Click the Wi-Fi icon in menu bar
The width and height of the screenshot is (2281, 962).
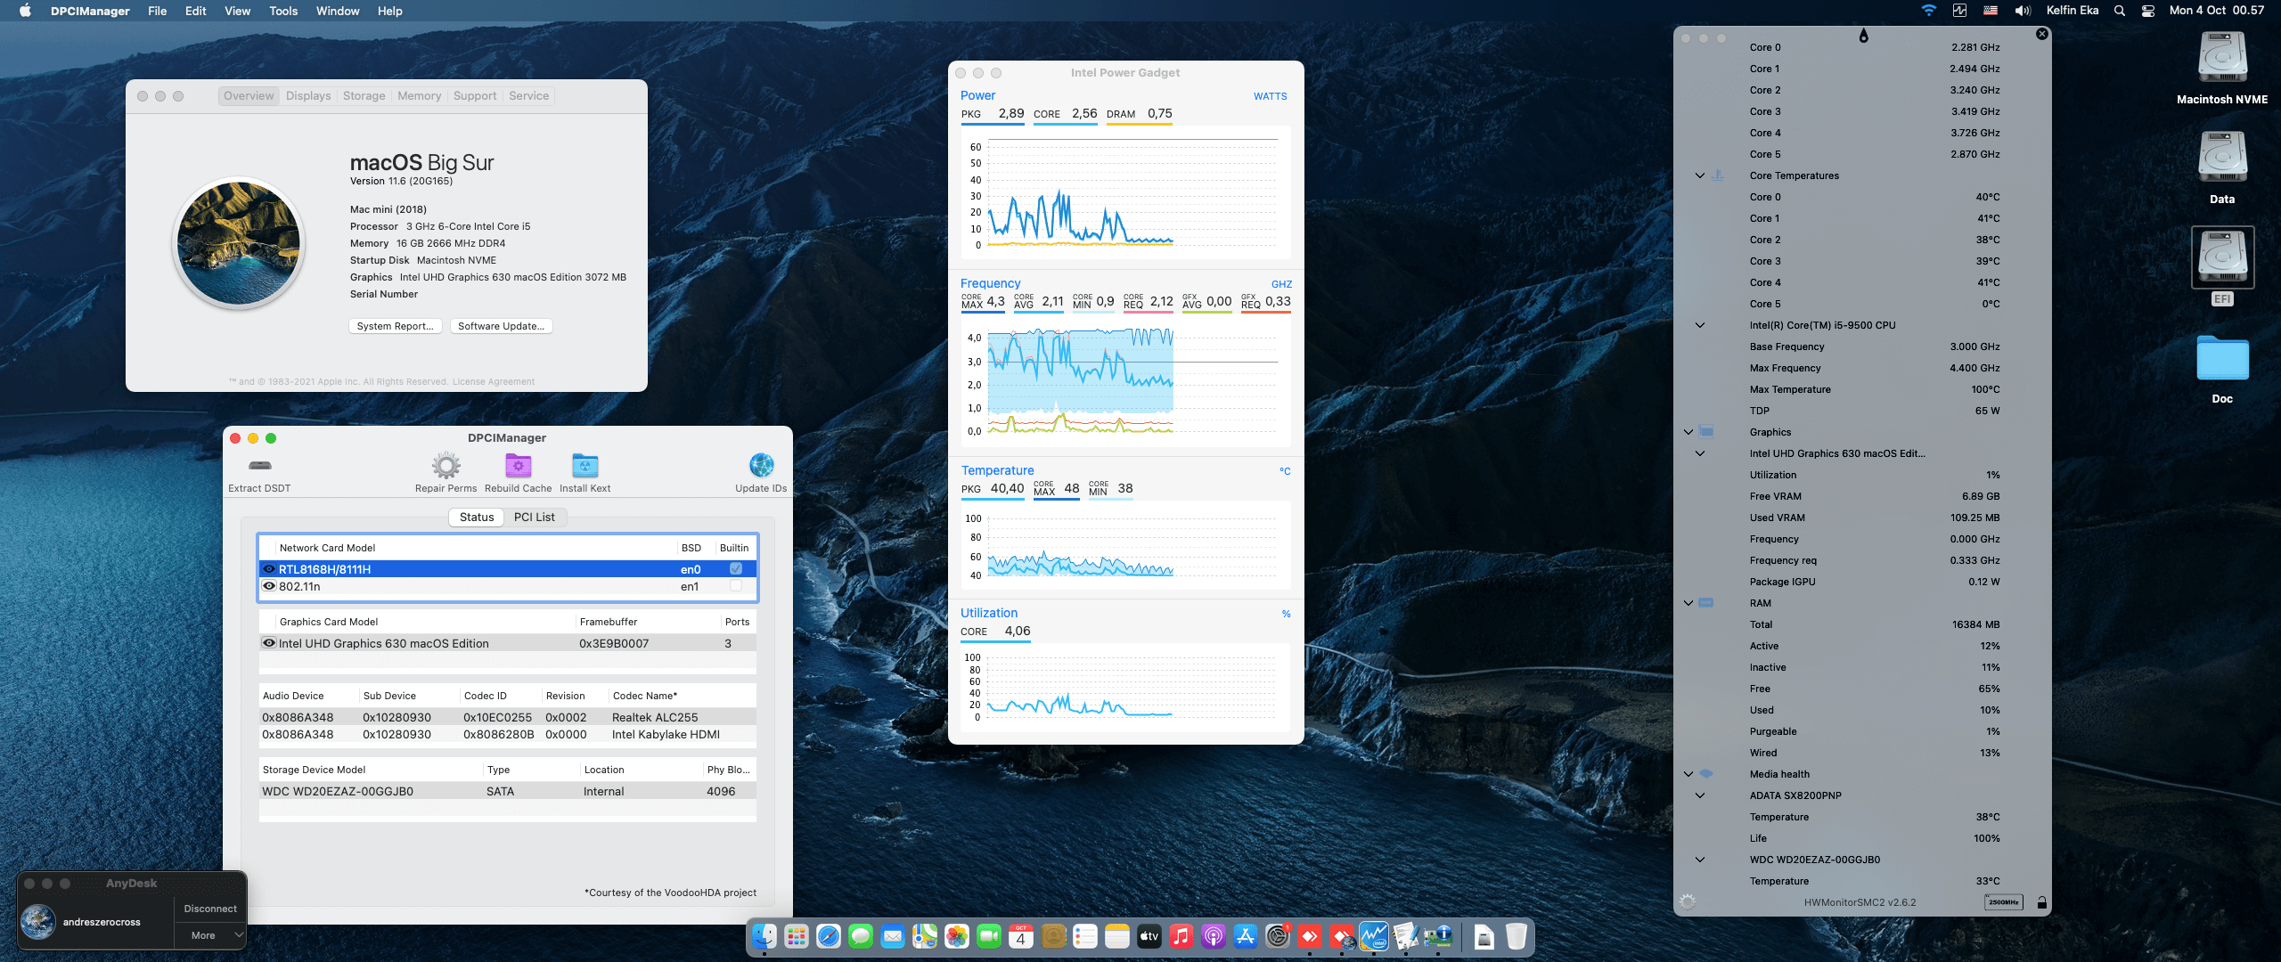click(1928, 11)
